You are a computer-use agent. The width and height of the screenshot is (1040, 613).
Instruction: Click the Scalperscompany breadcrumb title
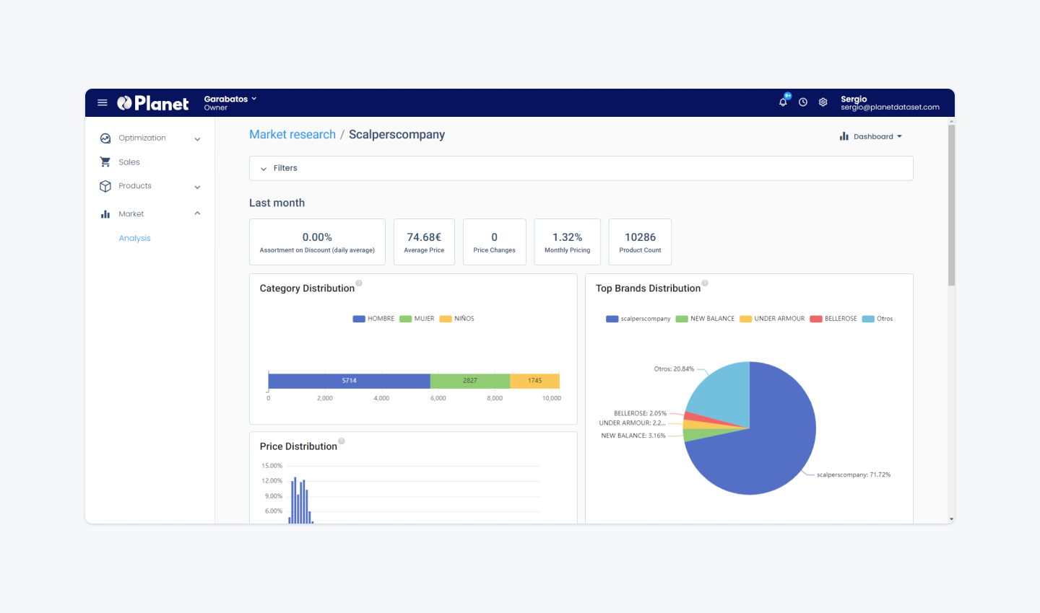396,134
